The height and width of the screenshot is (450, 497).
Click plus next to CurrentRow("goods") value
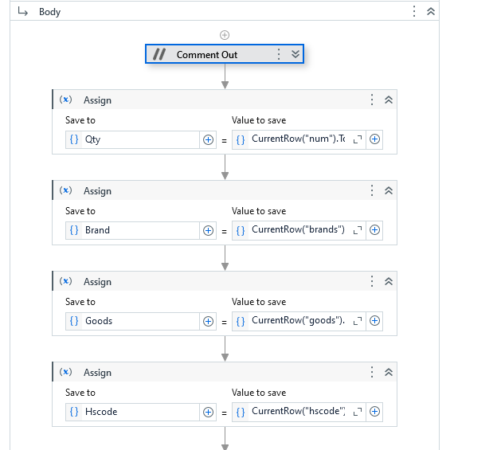click(x=375, y=321)
